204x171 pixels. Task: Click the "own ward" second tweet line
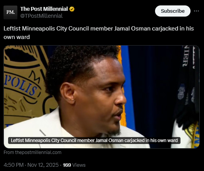coord(17,37)
